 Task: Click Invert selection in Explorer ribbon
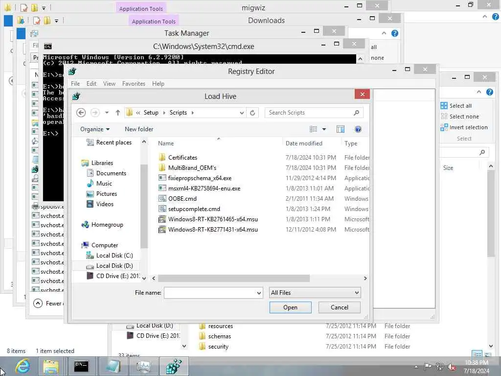(464, 127)
